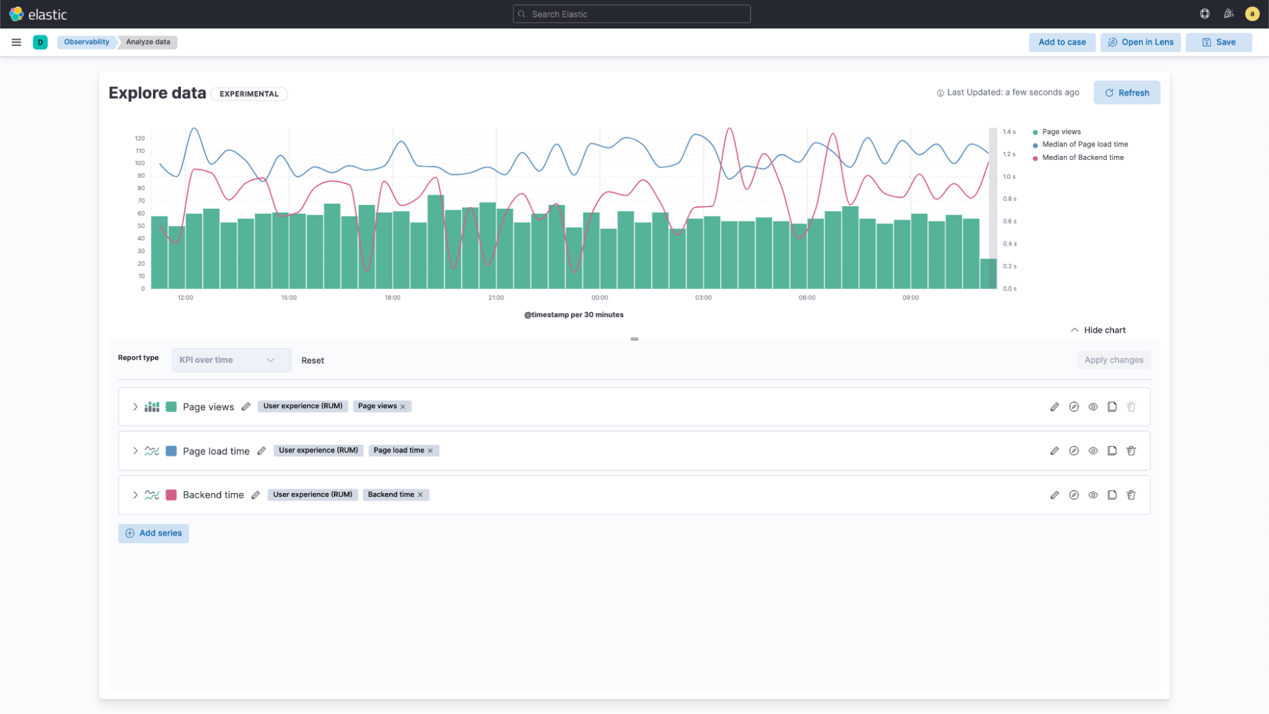Click the chart resize handle below the chart

click(x=634, y=339)
